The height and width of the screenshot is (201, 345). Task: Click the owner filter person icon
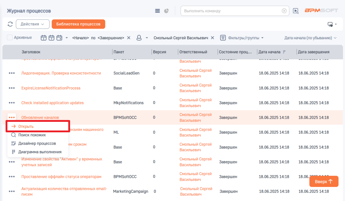(139, 38)
